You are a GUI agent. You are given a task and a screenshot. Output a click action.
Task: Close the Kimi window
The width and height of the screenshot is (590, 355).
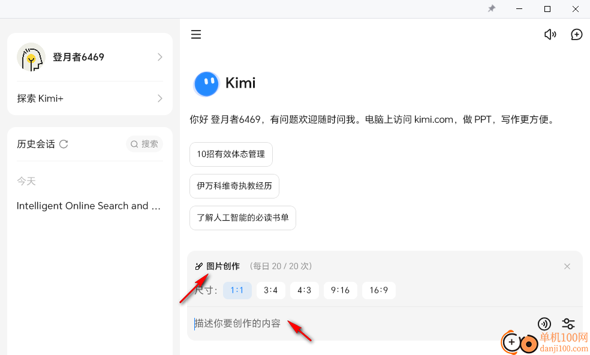click(x=576, y=8)
